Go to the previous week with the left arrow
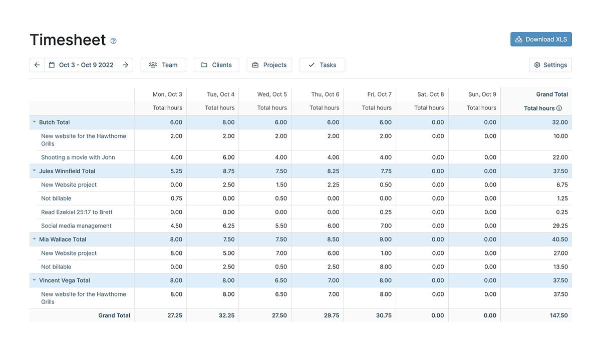 pos(37,64)
